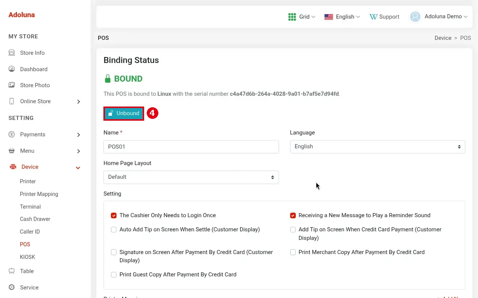Click the Store Photo picture icon
The image size is (478, 298).
click(x=12, y=85)
